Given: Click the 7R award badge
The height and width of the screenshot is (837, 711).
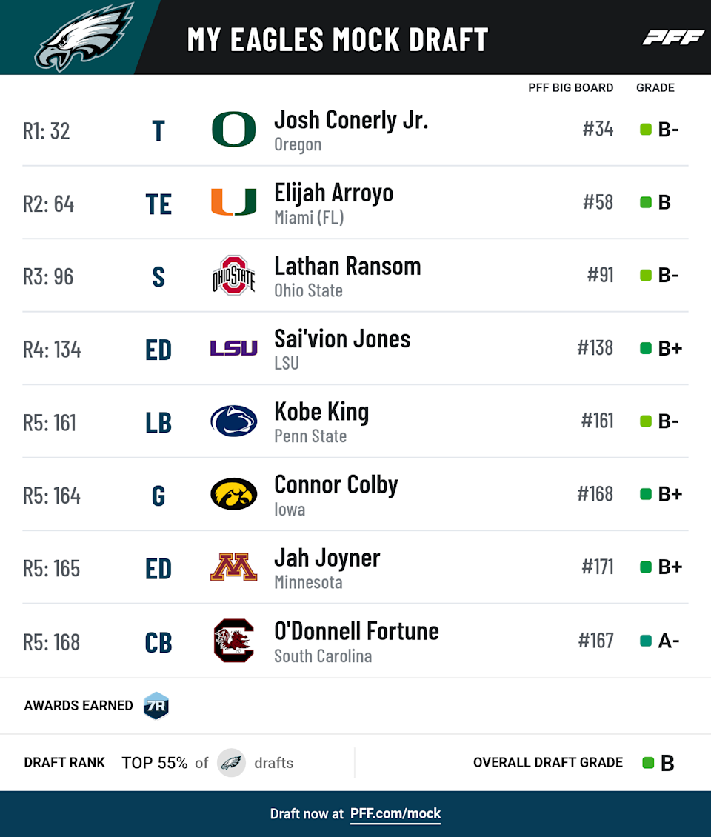Looking at the screenshot, I should pos(156,706).
